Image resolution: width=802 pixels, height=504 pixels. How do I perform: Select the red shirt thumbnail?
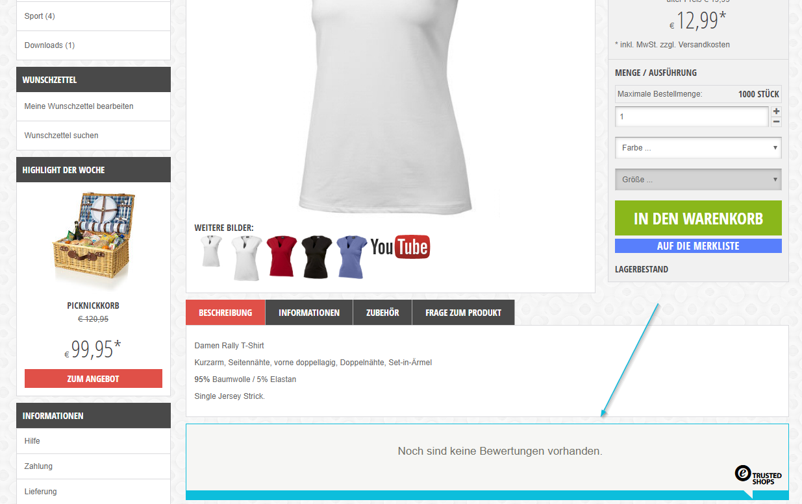[x=281, y=257]
